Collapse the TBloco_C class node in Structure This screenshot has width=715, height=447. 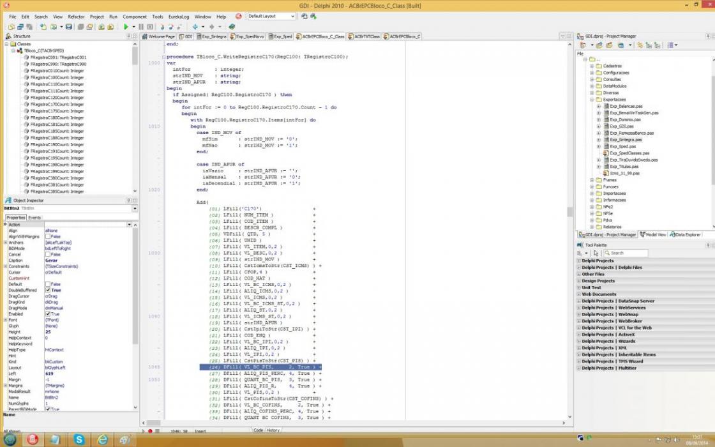(x=13, y=50)
